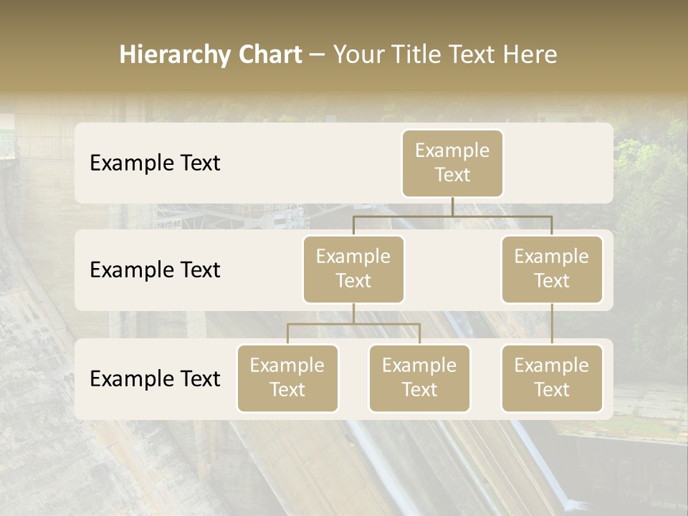Click the right box in second level

tap(552, 269)
